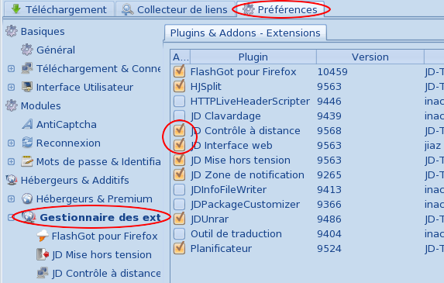This screenshot has width=444, height=283.
Task: Click version cell '9524'
Action: tap(329, 248)
